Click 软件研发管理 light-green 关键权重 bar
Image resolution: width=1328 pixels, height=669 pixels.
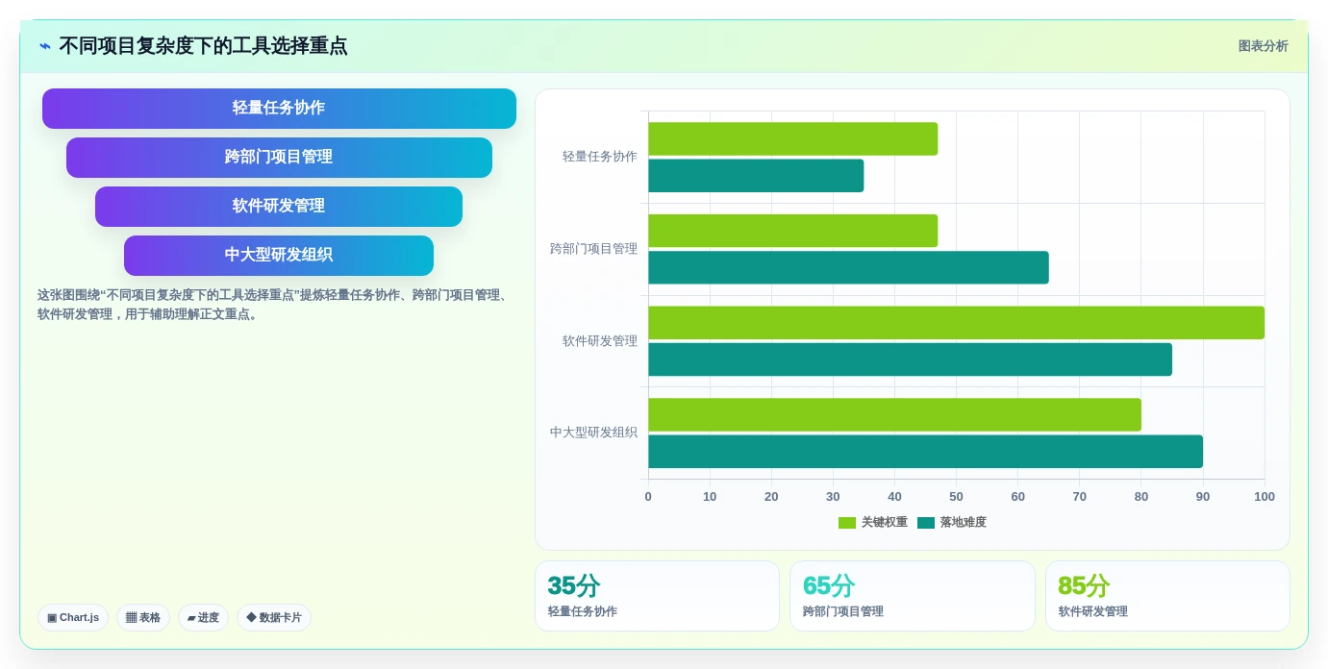coord(957,323)
